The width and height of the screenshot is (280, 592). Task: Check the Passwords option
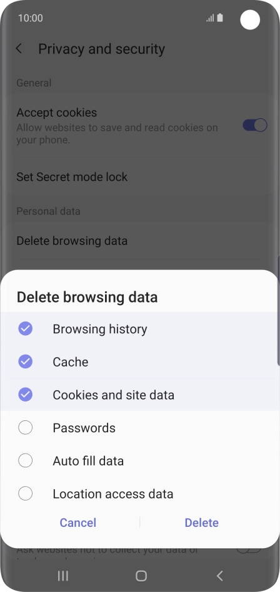[25, 427]
